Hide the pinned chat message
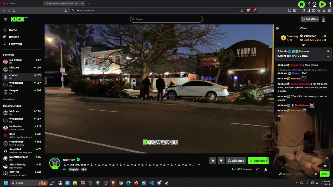The image size is (333, 187). [328, 51]
